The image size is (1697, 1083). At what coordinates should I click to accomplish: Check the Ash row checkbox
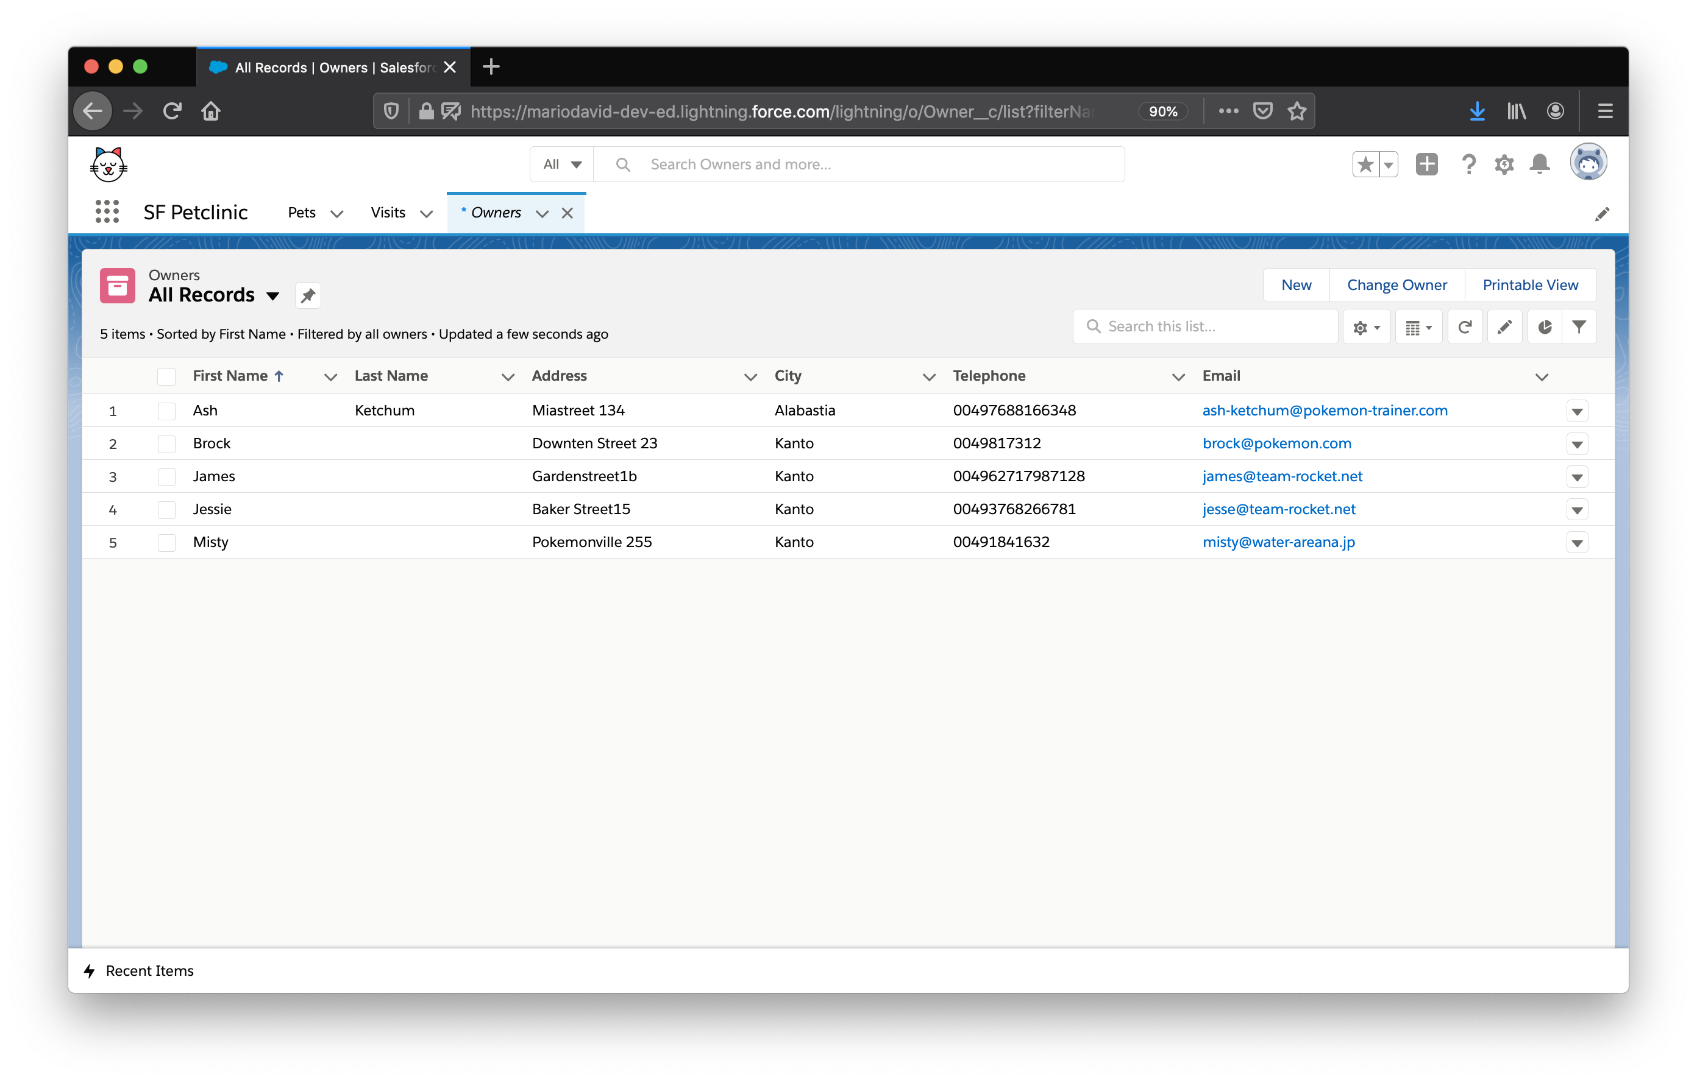tap(166, 411)
